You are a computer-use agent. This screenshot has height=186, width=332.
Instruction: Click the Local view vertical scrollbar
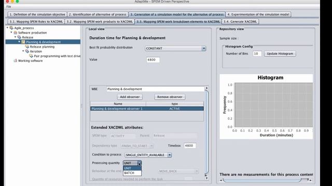coord(206,132)
